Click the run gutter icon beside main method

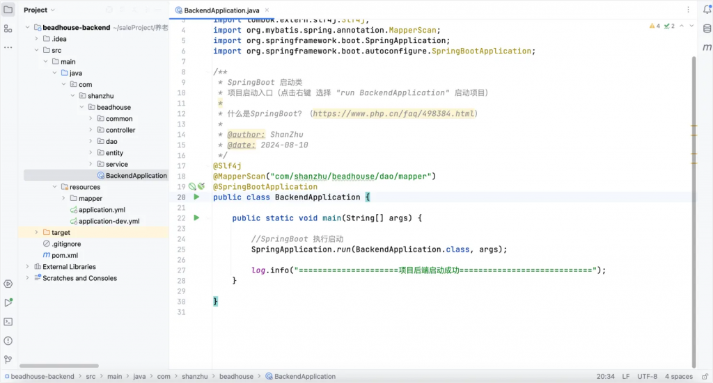(x=196, y=218)
